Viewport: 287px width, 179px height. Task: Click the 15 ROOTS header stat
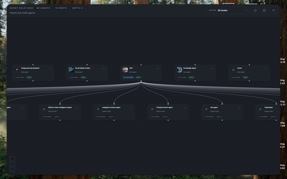[61, 8]
